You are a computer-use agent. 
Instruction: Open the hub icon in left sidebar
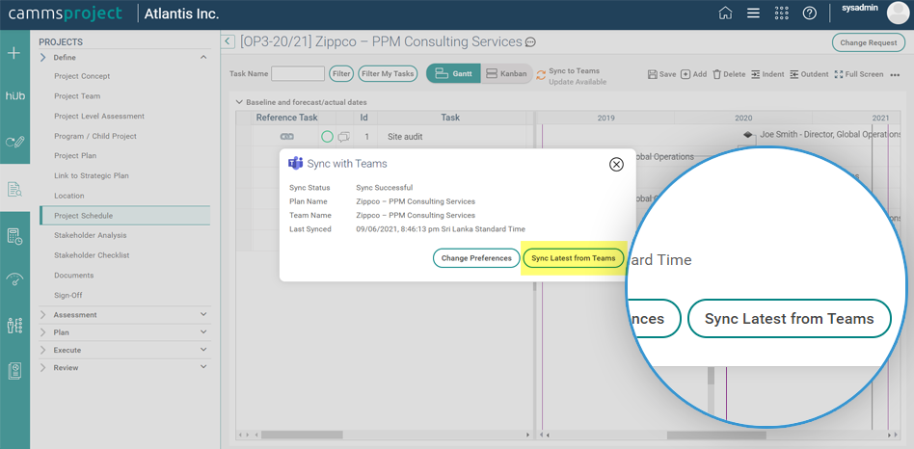pyautogui.click(x=14, y=95)
